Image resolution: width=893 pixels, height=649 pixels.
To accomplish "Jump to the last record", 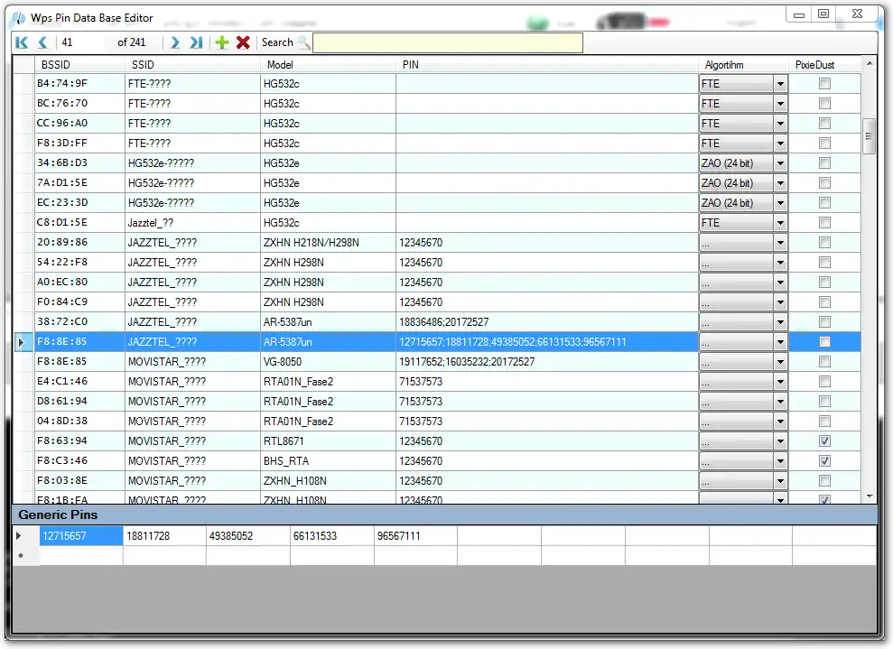I will 196,42.
